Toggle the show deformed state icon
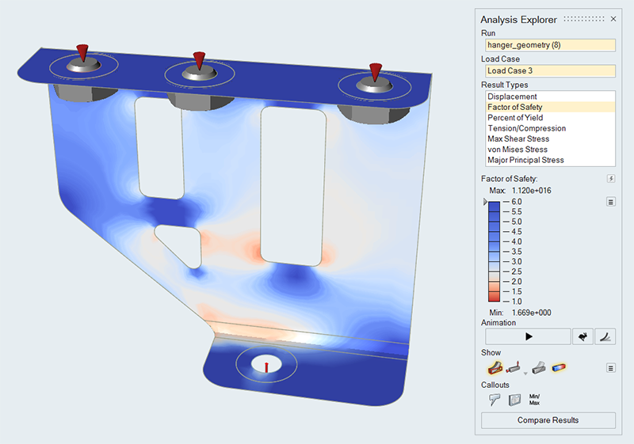 pos(538,367)
